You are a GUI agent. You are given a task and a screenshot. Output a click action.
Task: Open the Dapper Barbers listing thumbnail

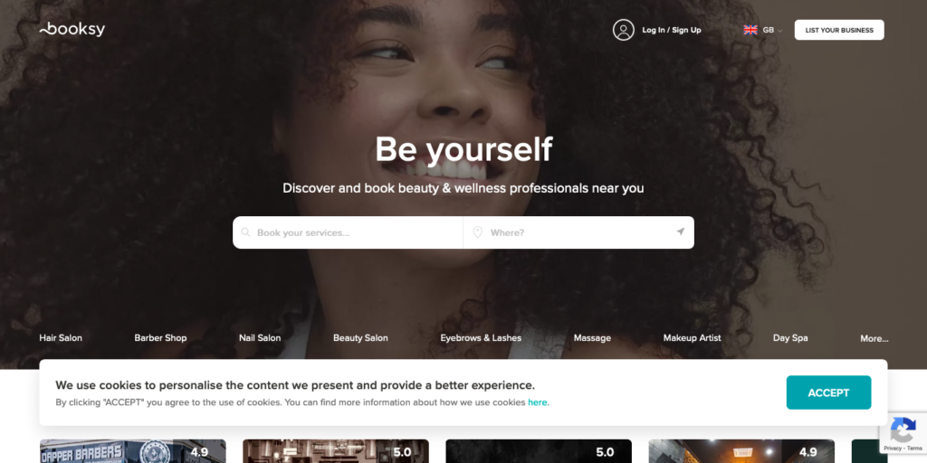pyautogui.click(x=132, y=451)
